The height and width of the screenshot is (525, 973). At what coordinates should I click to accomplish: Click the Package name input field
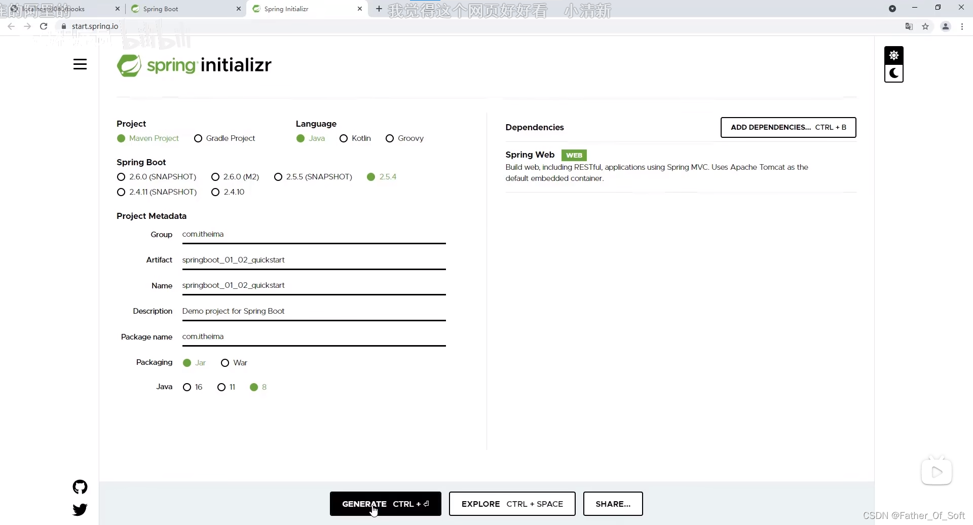(314, 336)
